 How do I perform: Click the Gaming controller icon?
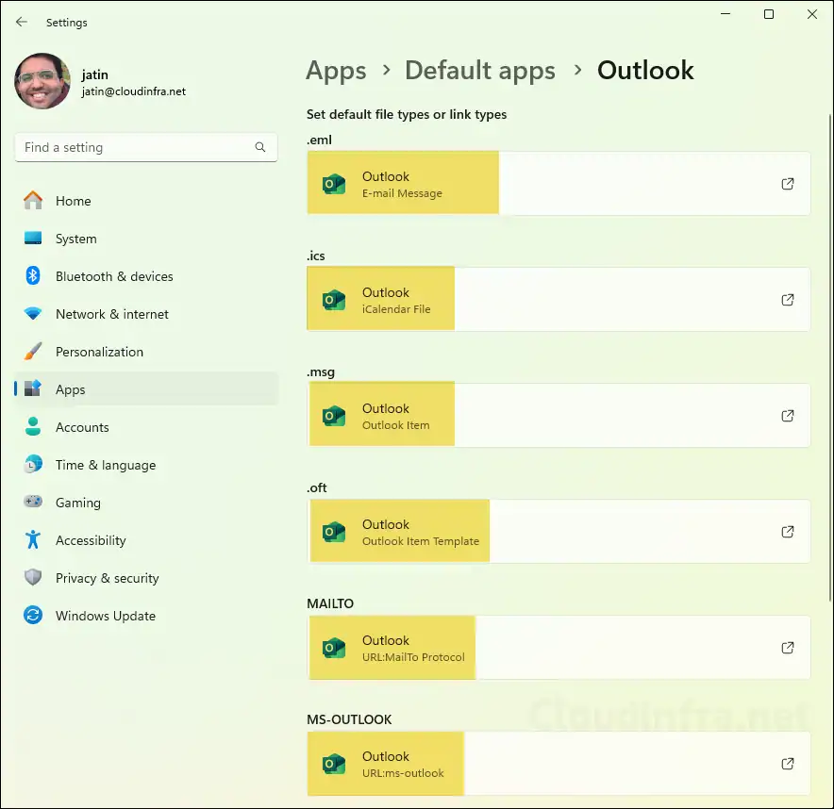[33, 502]
